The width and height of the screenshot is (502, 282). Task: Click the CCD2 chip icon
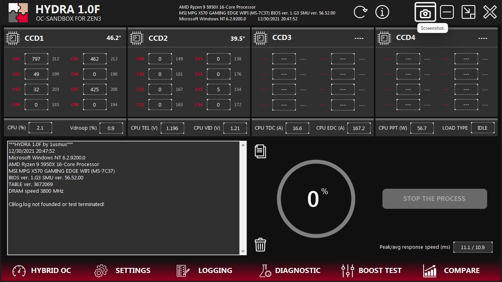(x=136, y=38)
